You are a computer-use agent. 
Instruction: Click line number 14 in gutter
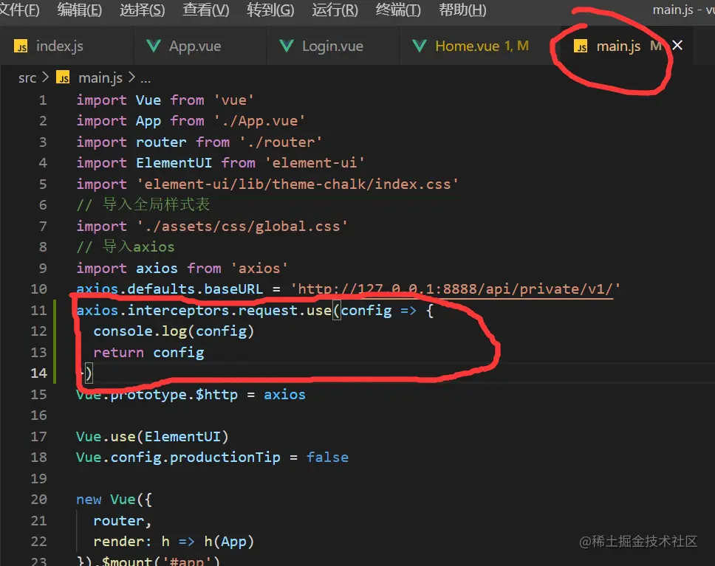[x=39, y=373]
